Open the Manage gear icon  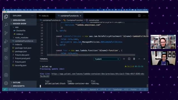click(x=6, y=83)
